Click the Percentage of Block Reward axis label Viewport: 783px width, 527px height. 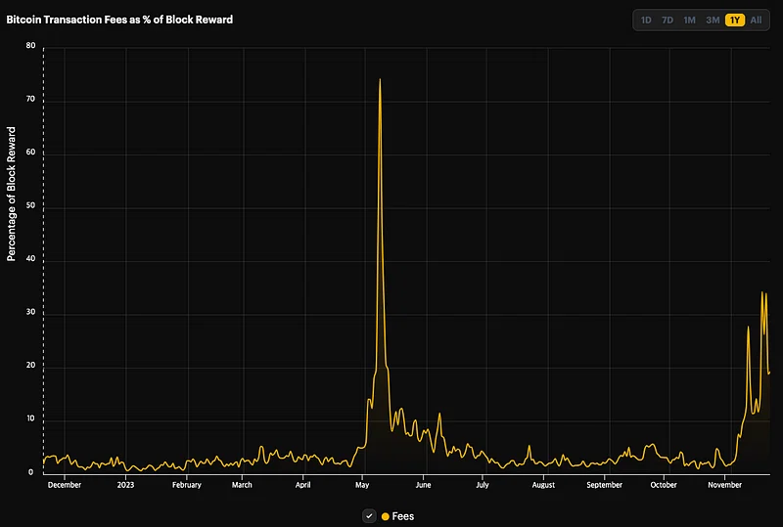pos(11,194)
